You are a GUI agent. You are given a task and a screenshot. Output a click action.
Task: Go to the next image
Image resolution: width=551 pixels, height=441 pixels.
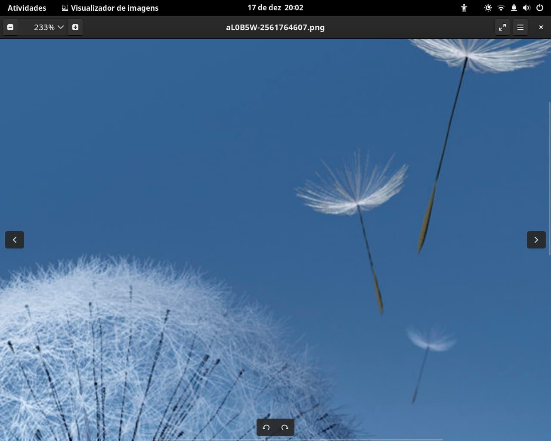click(x=536, y=240)
